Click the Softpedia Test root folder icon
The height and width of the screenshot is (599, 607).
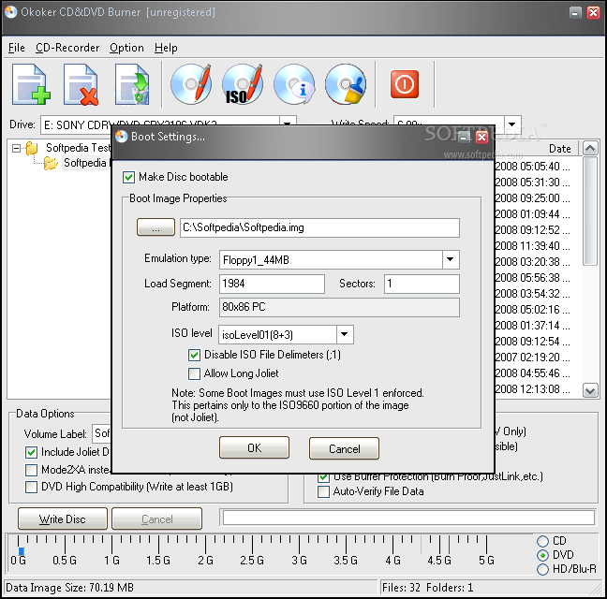pyautogui.click(x=32, y=148)
